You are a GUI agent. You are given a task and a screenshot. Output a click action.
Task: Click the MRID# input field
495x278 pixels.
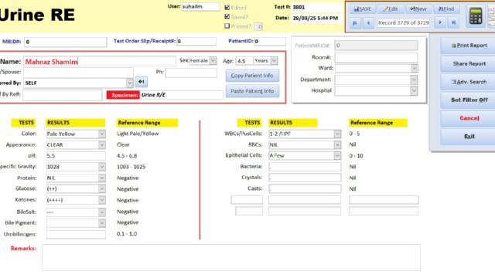click(65, 42)
